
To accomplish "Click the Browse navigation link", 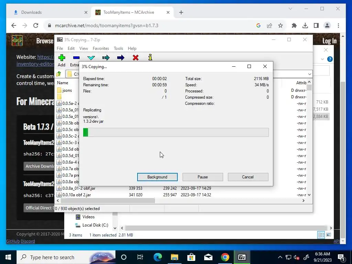I will [45, 41].
